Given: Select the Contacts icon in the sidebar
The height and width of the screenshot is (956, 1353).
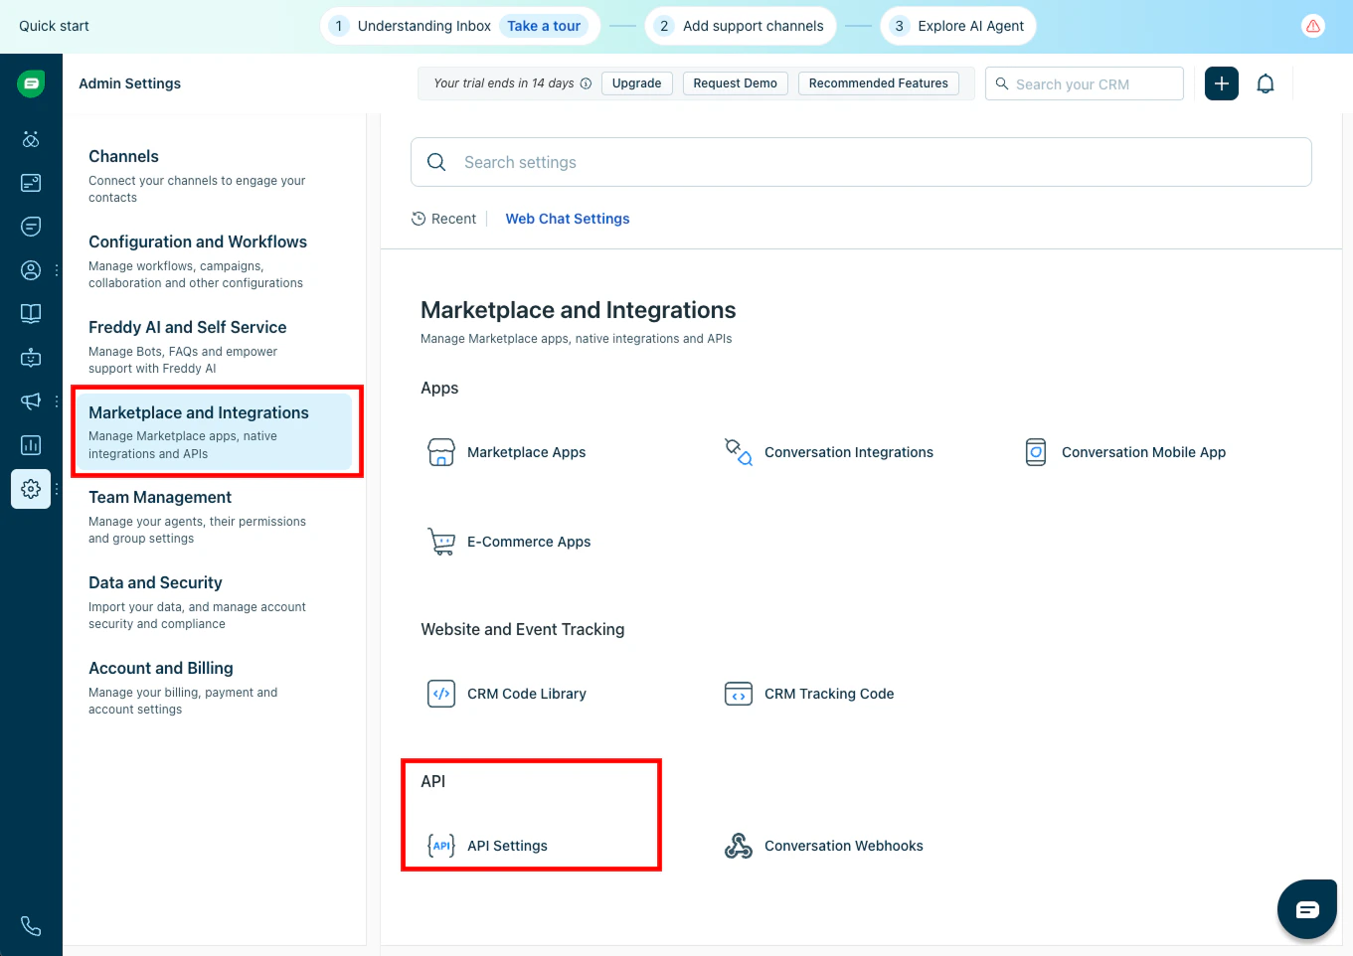Looking at the screenshot, I should pyautogui.click(x=30, y=269).
